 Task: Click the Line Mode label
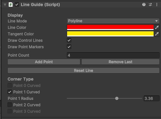17,21
